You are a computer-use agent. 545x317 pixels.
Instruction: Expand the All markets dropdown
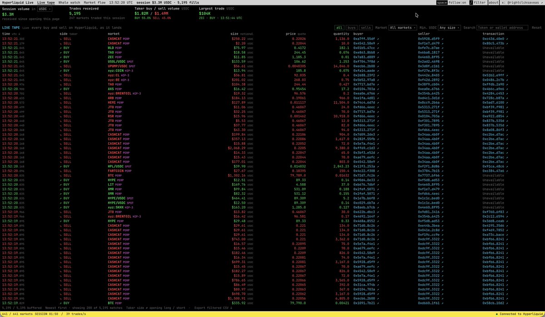(x=402, y=28)
